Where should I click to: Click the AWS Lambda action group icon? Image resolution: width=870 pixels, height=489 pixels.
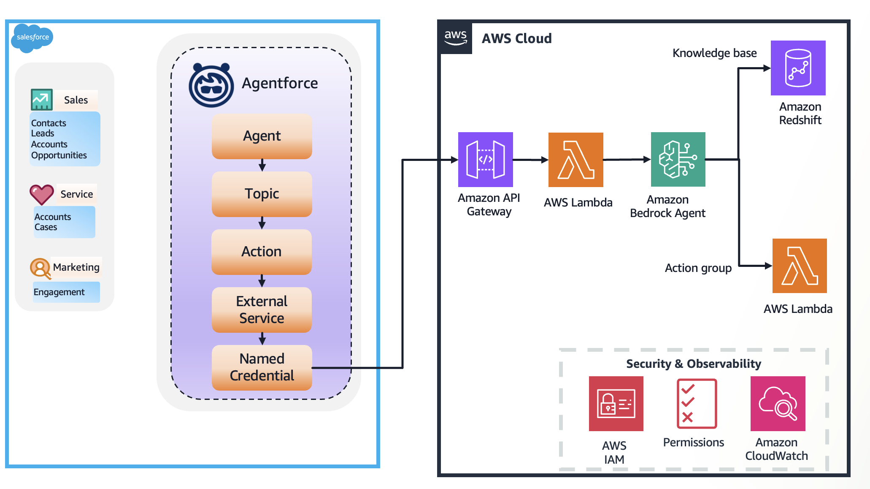[x=799, y=266]
